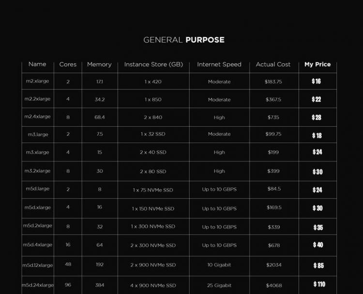The image size is (363, 294).
Task: Select the m2.xlarge instance name
Action: pos(37,82)
